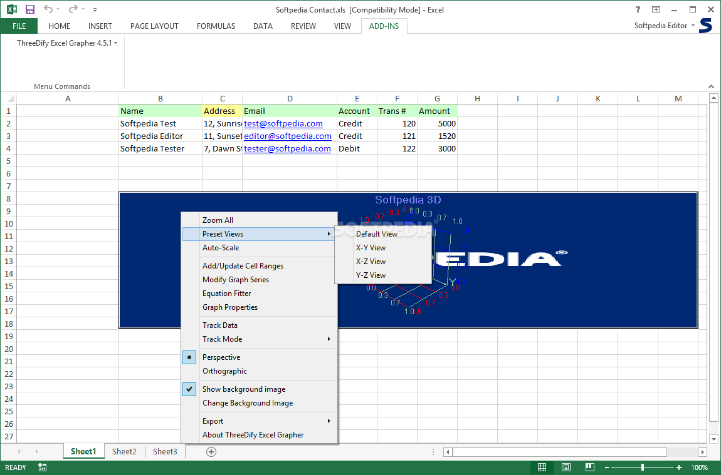Viewport: 721px width, 475px height.
Task: Open the FILE tab
Action: click(x=19, y=26)
